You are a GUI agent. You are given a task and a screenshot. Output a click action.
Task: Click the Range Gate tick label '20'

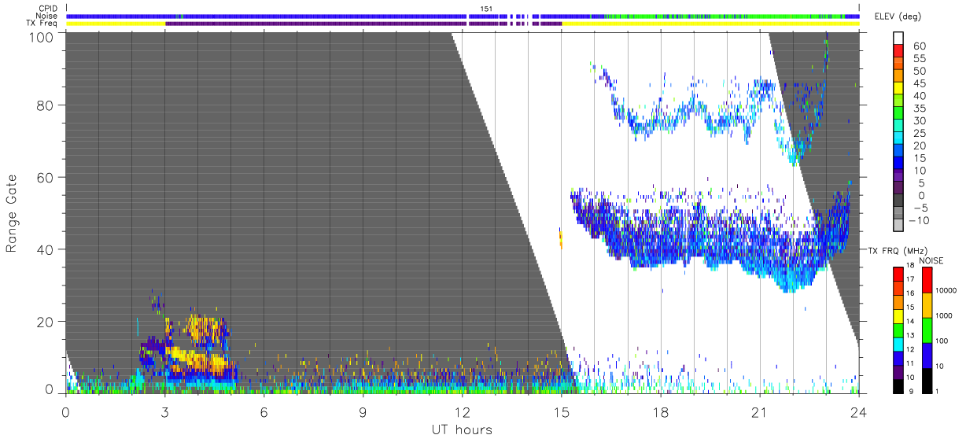pos(46,321)
